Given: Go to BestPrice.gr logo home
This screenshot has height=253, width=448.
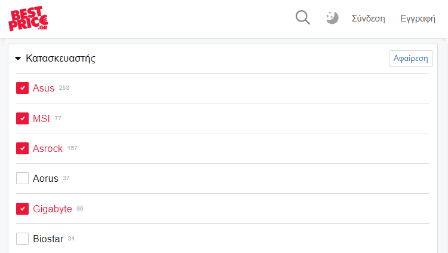Looking at the screenshot, I should tap(28, 19).
